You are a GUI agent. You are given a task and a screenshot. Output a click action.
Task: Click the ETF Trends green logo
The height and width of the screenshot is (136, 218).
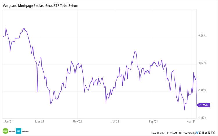(6, 131)
